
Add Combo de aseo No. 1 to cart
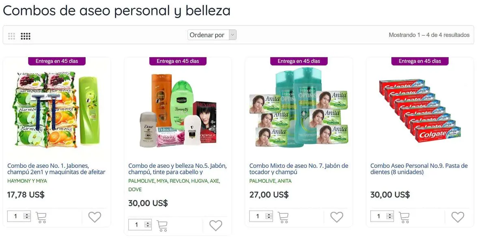click(x=41, y=217)
